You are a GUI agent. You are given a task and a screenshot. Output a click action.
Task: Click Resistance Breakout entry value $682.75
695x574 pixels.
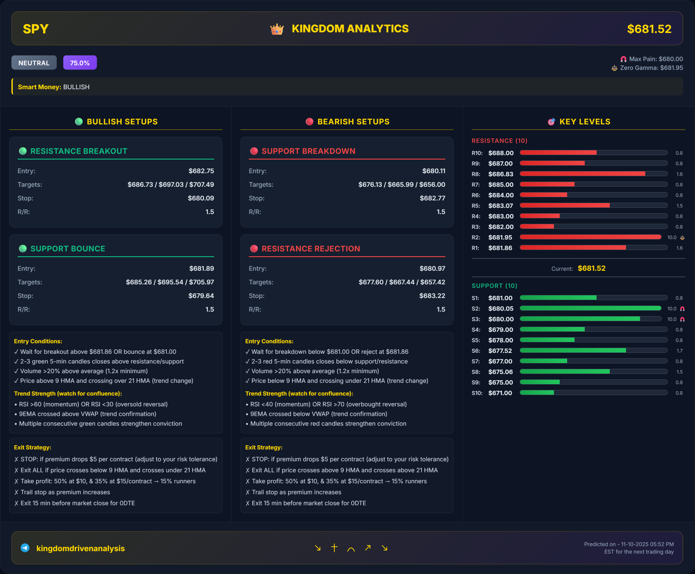(x=201, y=171)
